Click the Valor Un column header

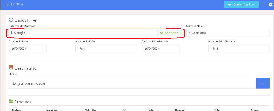[90, 110]
